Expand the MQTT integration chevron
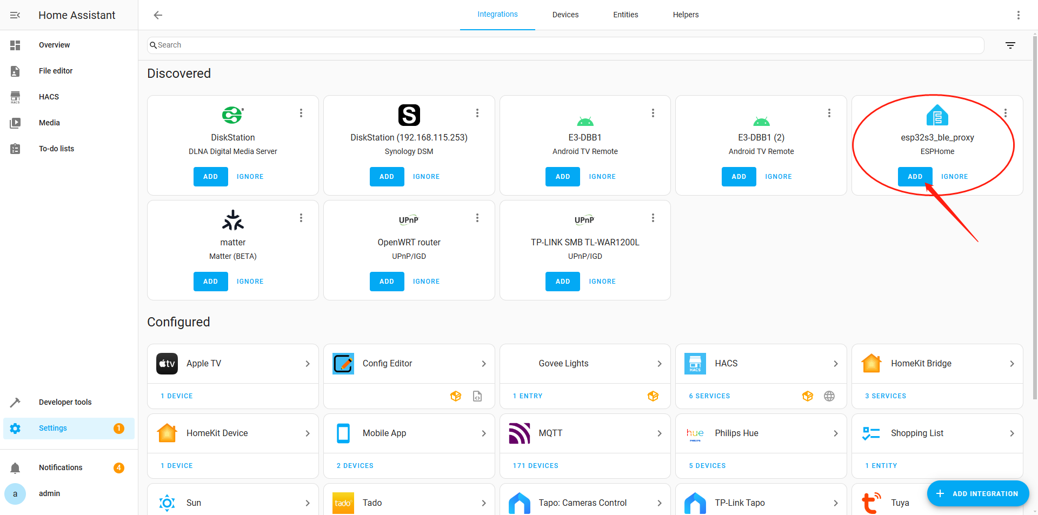Image resolution: width=1038 pixels, height=515 pixels. click(659, 433)
